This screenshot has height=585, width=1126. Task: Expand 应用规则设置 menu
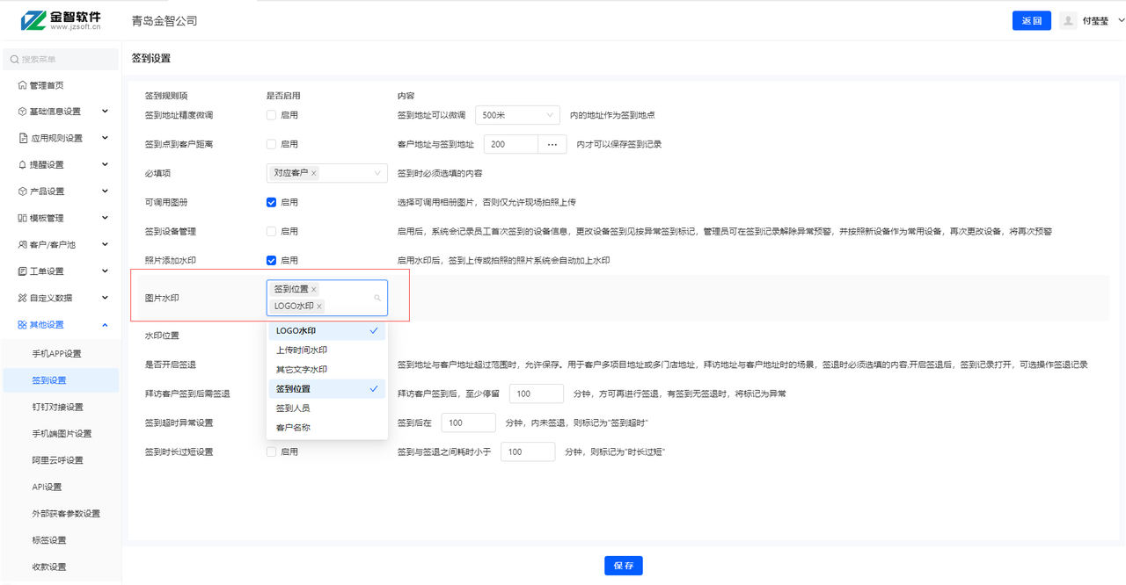pyautogui.click(x=60, y=138)
